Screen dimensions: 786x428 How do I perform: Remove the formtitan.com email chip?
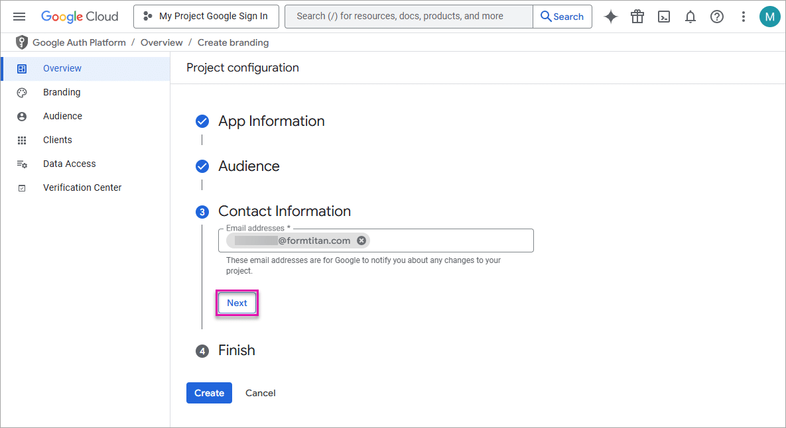[361, 240]
